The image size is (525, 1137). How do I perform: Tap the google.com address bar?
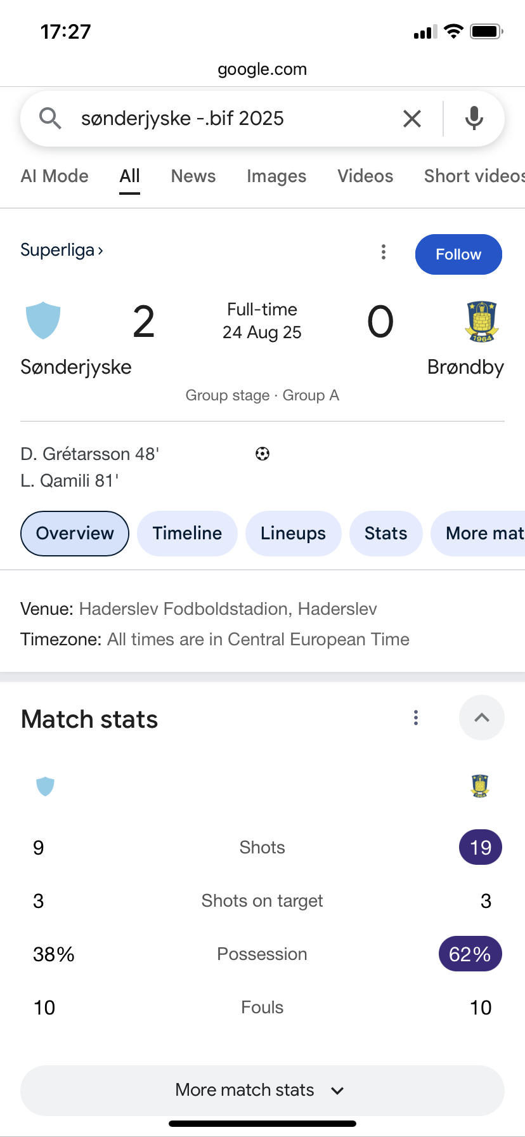262,69
